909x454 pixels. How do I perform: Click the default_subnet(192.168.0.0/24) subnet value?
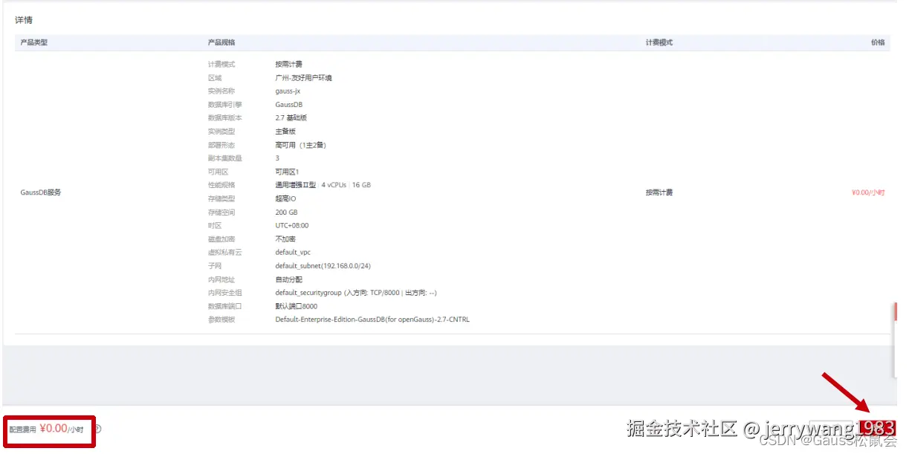(x=323, y=265)
